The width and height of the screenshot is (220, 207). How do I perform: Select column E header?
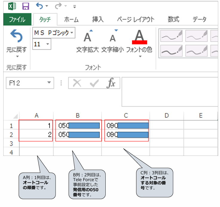[201, 116]
